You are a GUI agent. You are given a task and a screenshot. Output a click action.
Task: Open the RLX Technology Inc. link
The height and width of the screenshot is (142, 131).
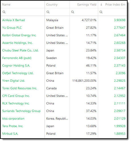(x=16, y=103)
